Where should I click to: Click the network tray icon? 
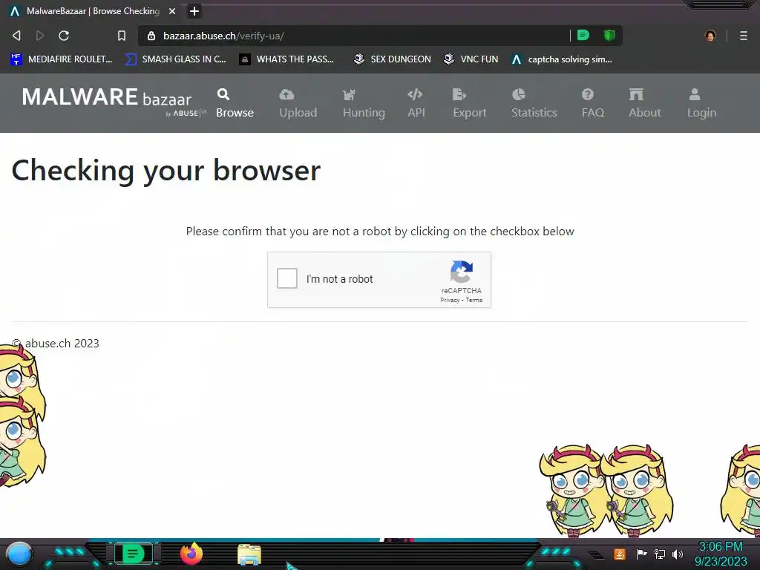(x=660, y=554)
